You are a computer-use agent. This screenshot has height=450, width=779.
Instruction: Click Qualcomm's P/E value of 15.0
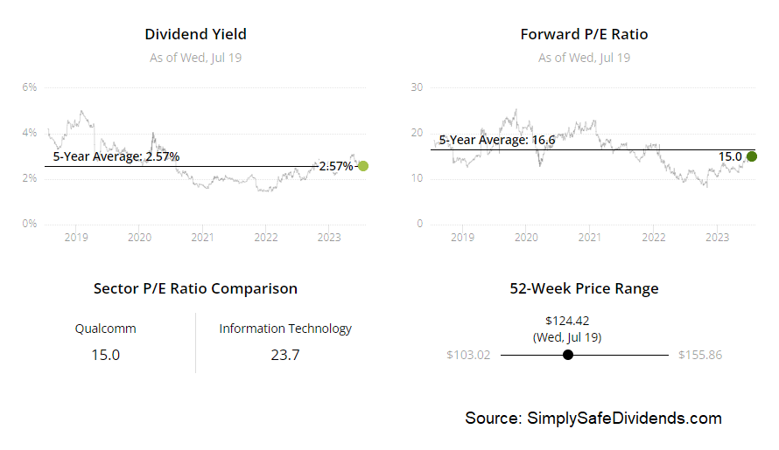(105, 355)
